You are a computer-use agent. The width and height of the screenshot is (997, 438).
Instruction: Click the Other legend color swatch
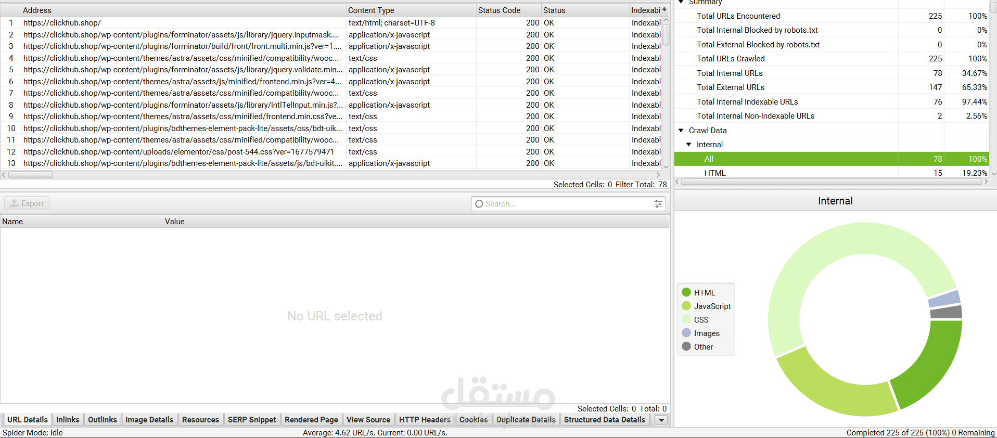pos(686,346)
